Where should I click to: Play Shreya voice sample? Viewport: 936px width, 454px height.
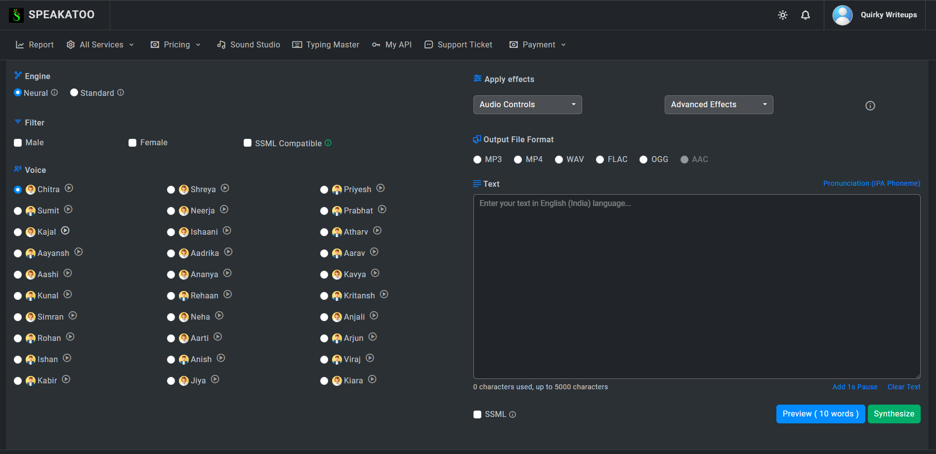click(225, 188)
